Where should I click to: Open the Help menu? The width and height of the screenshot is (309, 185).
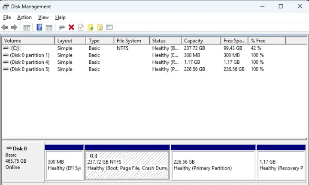pos(61,17)
